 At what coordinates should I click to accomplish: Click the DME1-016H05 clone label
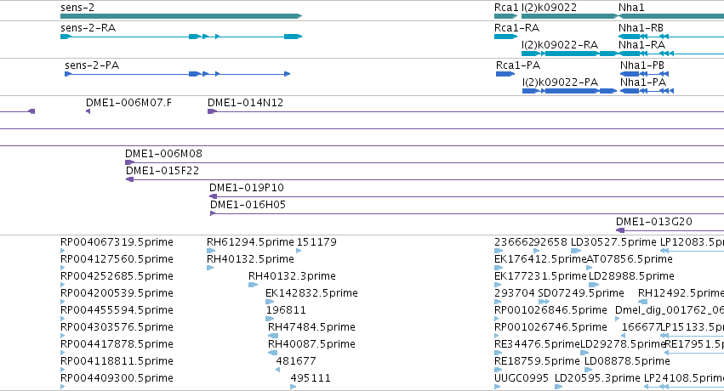(x=248, y=204)
